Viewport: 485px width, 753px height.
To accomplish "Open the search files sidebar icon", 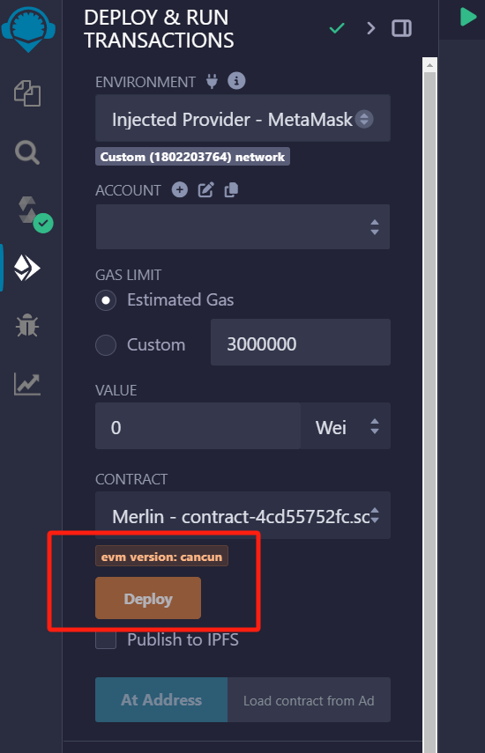I will click(27, 152).
